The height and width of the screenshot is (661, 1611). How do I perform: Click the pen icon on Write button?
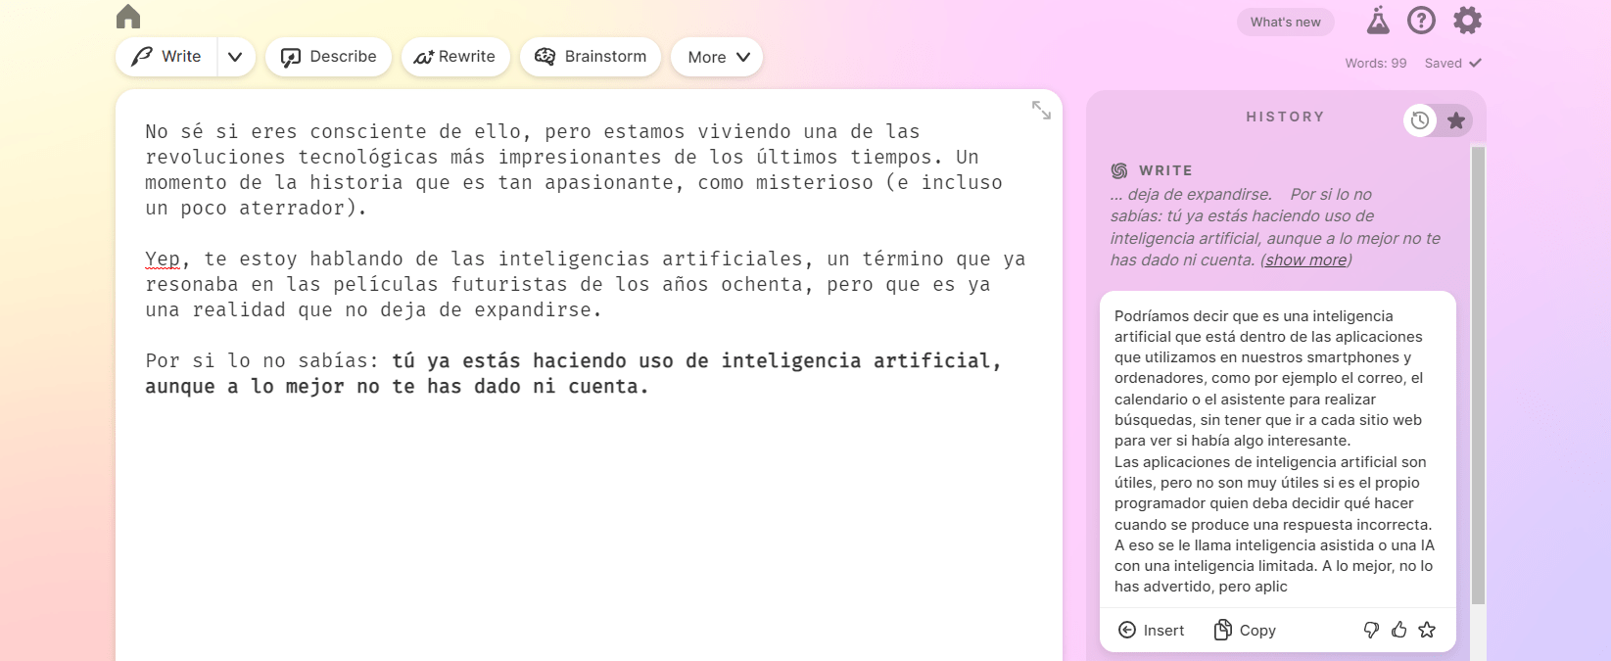141,57
